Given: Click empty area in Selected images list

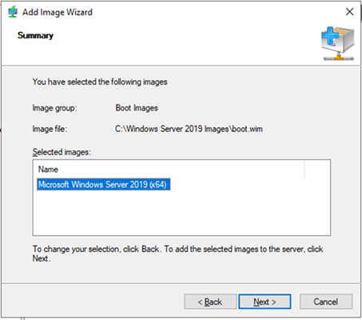Looking at the screenshot, I should pos(181,214).
